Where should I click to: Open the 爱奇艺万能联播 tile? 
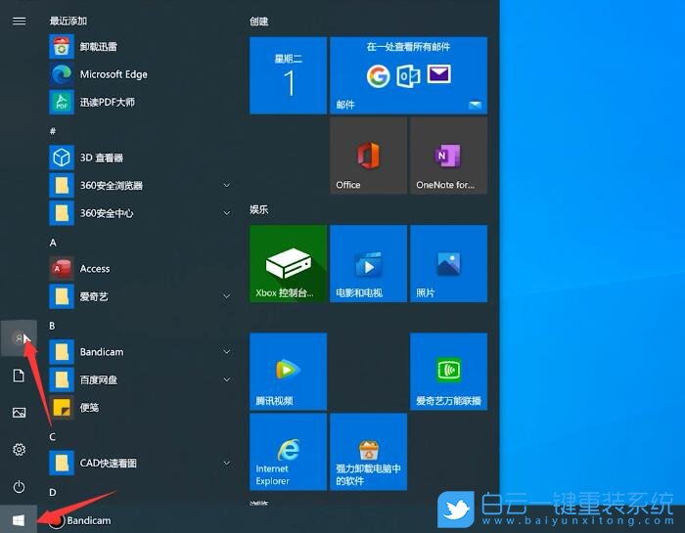pos(448,371)
